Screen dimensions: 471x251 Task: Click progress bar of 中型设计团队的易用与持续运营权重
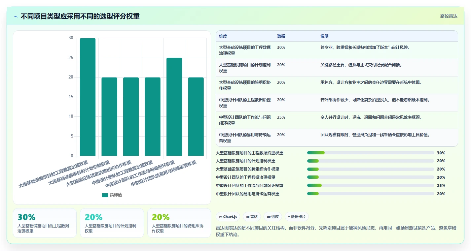[371, 194]
